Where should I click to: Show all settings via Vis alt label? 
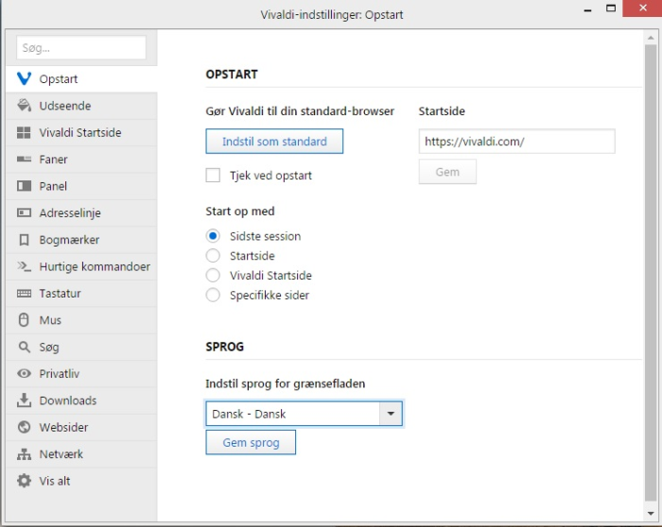pyautogui.click(x=55, y=481)
